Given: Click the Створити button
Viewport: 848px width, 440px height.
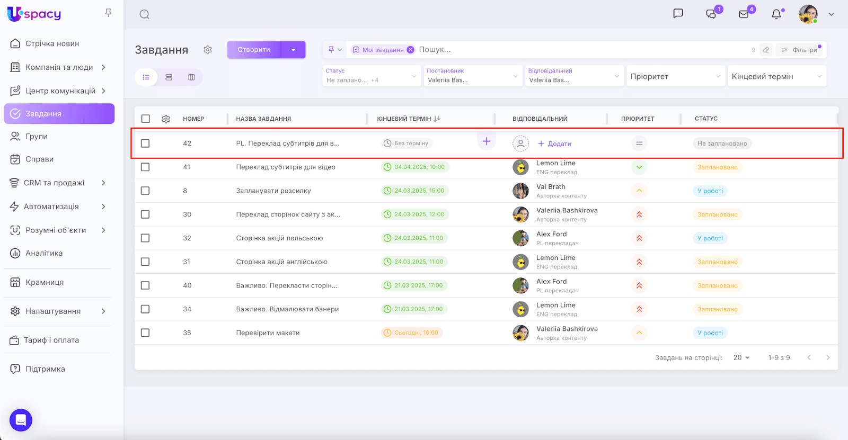Looking at the screenshot, I should click(x=254, y=50).
